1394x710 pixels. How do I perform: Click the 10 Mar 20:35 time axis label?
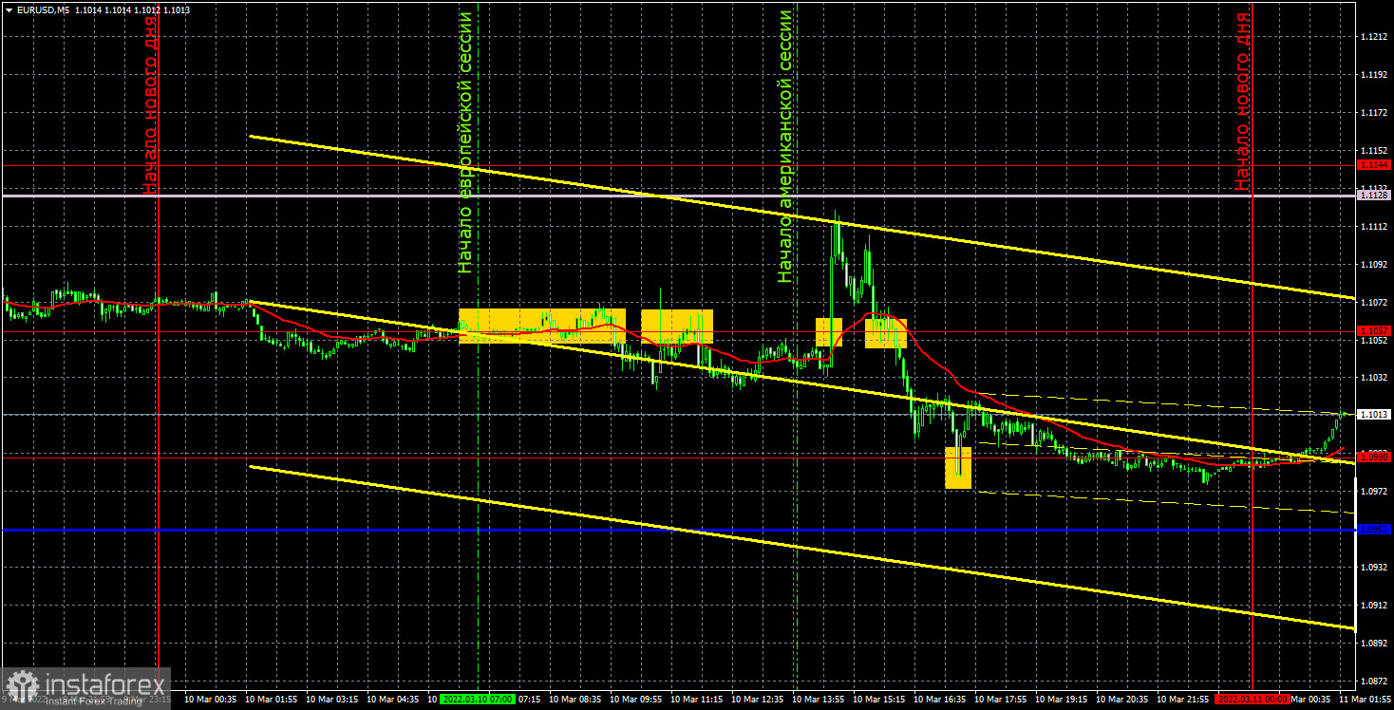click(x=1122, y=699)
